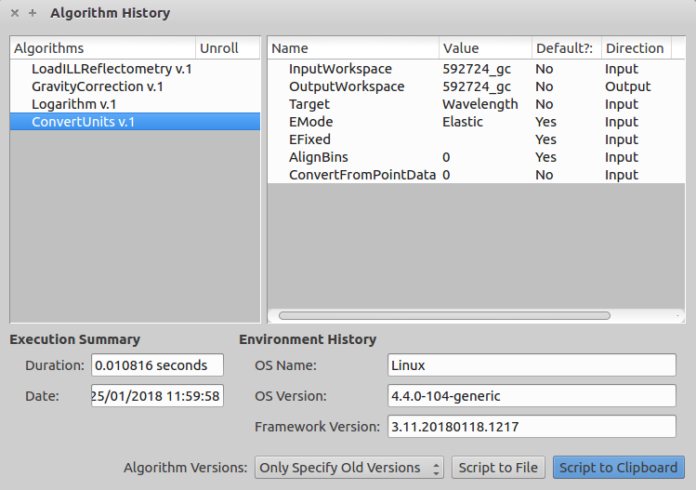The height and width of the screenshot is (490, 696).
Task: Click the Framework Version field
Action: point(531,427)
